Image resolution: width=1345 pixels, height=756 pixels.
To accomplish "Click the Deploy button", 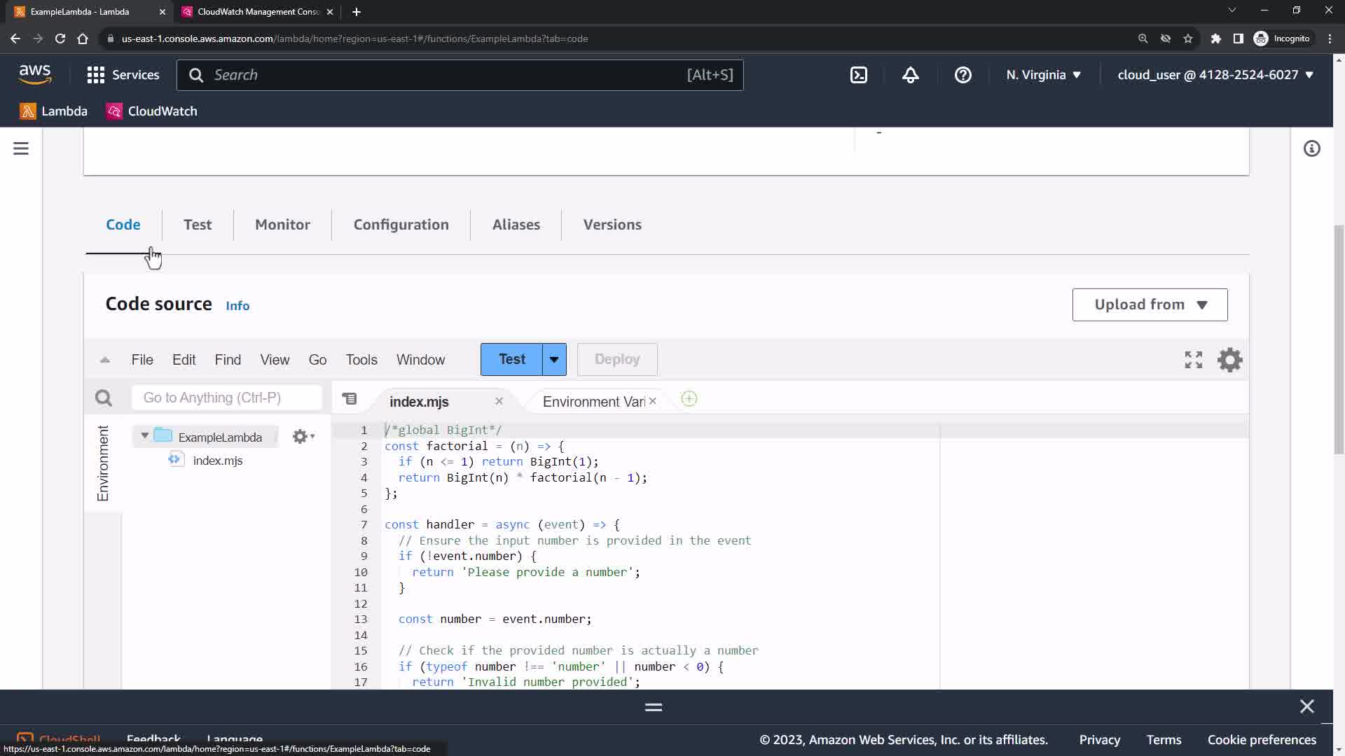I will coord(616,360).
